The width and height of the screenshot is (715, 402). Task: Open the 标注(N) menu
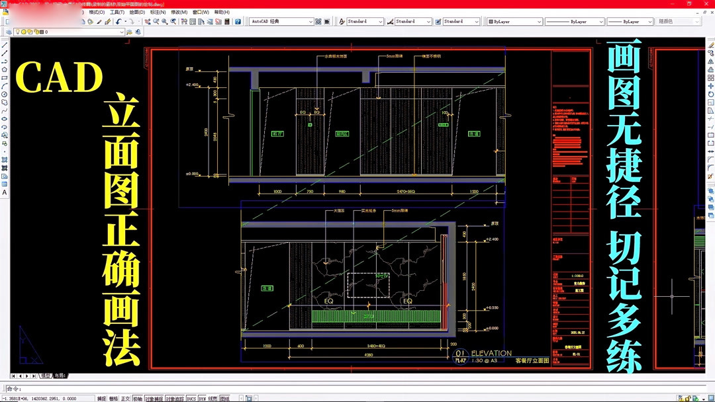coord(158,13)
